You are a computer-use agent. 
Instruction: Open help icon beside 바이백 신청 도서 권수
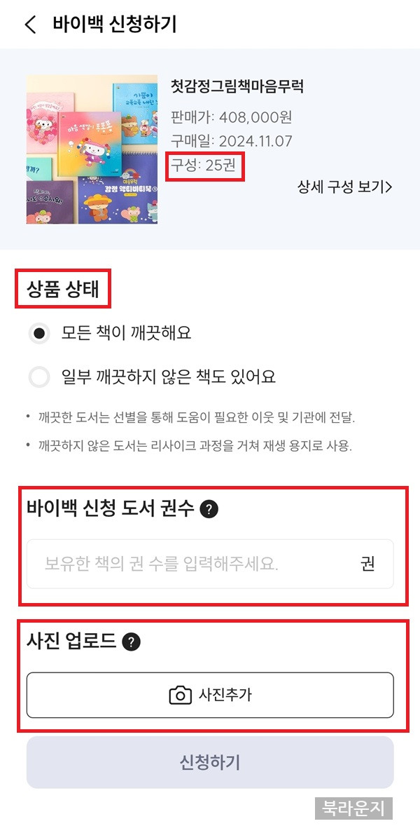209,509
